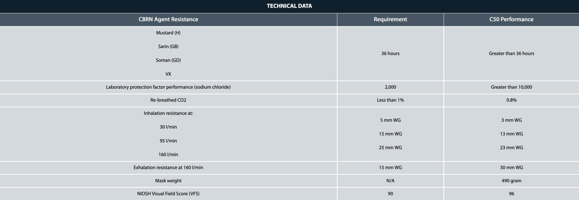Select the Sarin (GB) agent entry
The height and width of the screenshot is (200, 579).
tap(168, 46)
